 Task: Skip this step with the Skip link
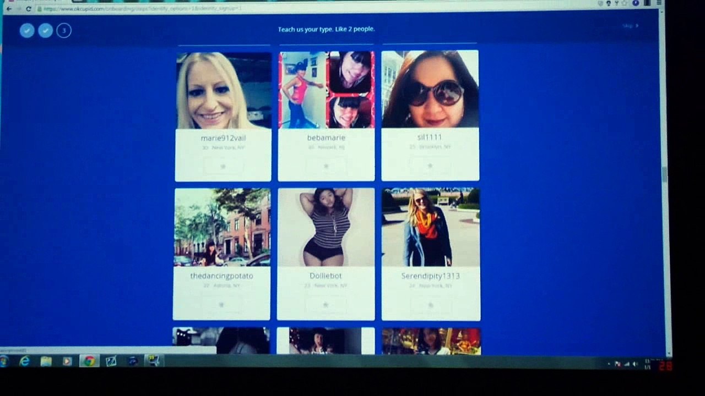[x=630, y=26]
